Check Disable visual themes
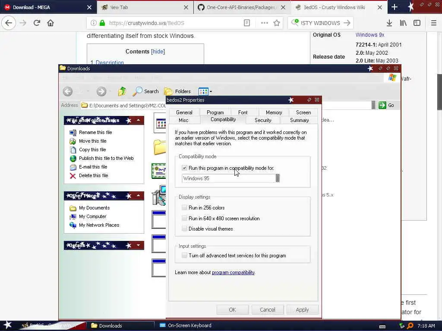The width and height of the screenshot is (442, 331). coord(184,229)
